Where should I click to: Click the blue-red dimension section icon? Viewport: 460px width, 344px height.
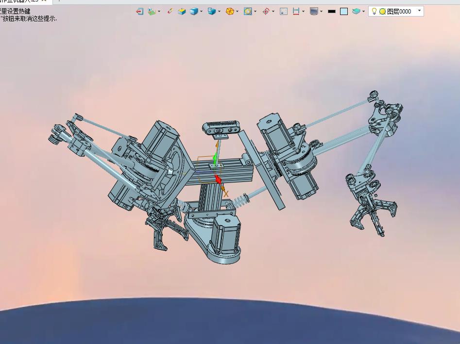click(x=296, y=12)
